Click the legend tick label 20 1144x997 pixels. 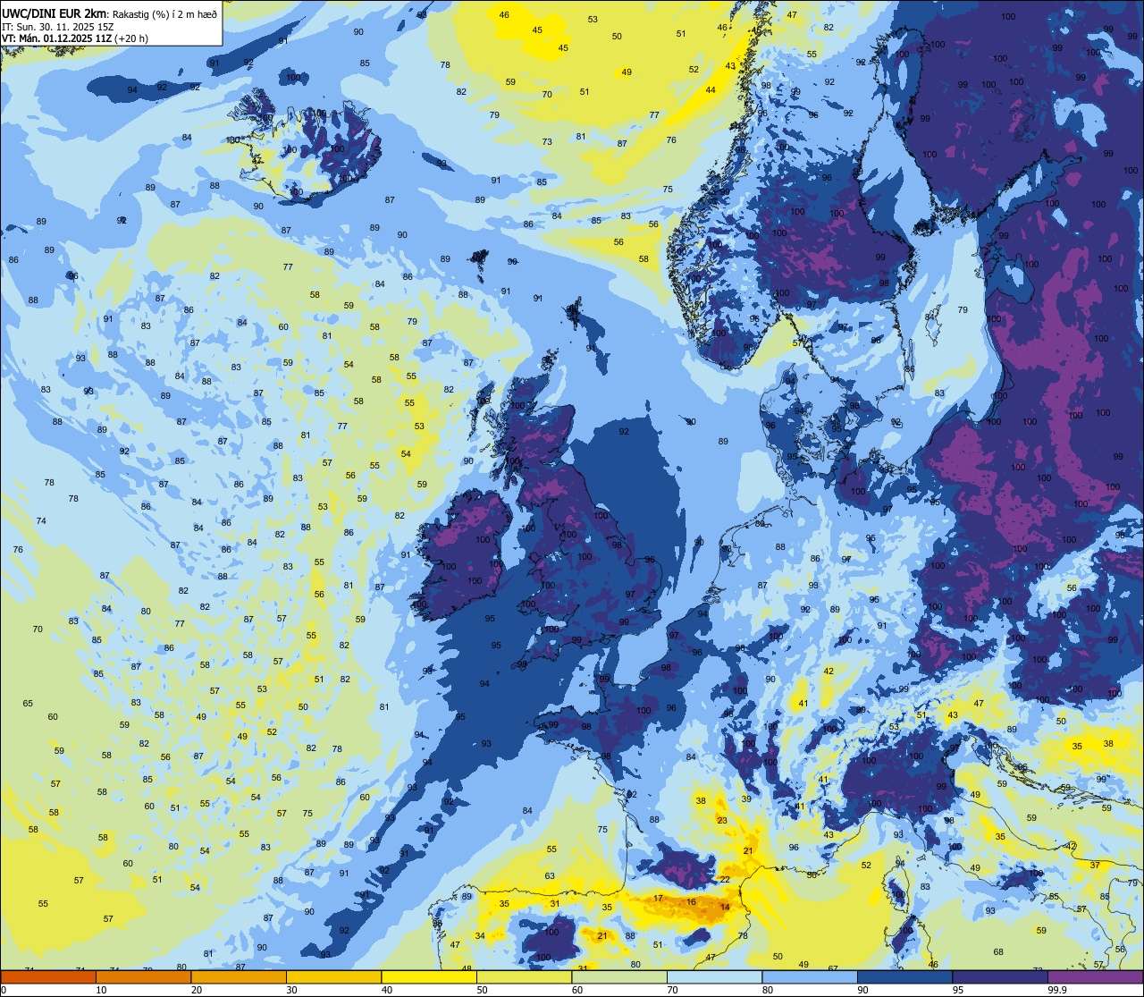pos(197,990)
